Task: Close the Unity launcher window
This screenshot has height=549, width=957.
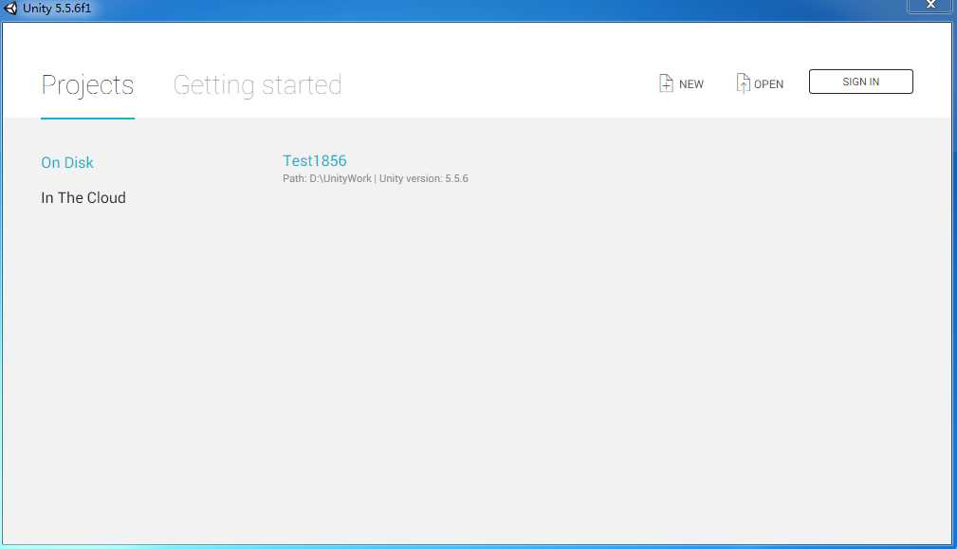Action: (930, 5)
